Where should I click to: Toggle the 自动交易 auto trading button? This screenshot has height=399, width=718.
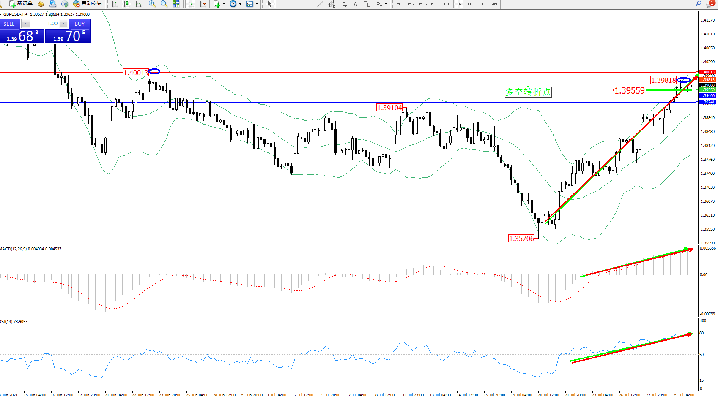(88, 4)
